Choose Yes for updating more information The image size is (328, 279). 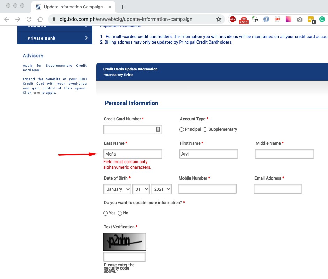pyautogui.click(x=106, y=213)
